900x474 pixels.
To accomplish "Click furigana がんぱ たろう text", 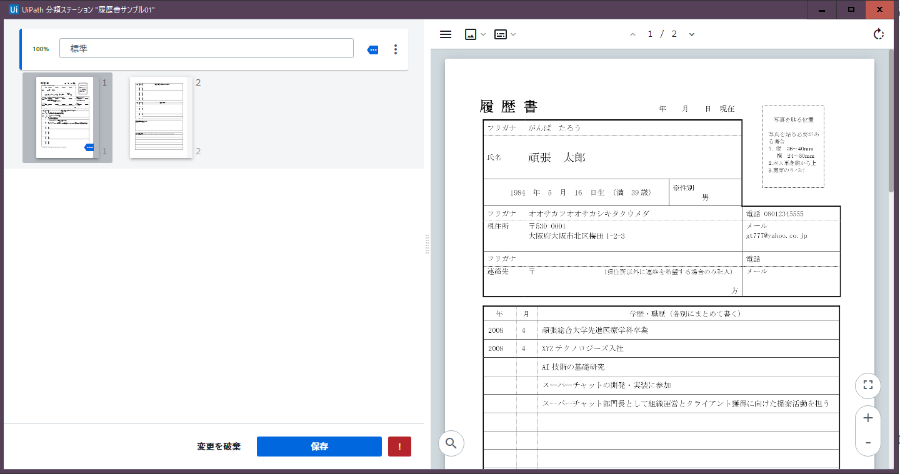I will (x=554, y=127).
